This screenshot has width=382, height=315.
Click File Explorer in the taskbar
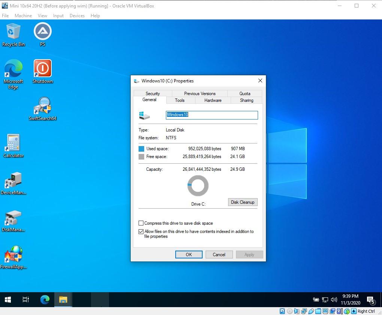pos(63,299)
